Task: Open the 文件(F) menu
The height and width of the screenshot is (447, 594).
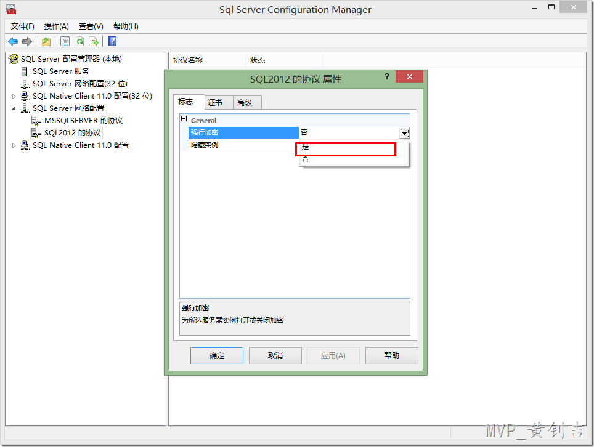Action: pyautogui.click(x=22, y=26)
